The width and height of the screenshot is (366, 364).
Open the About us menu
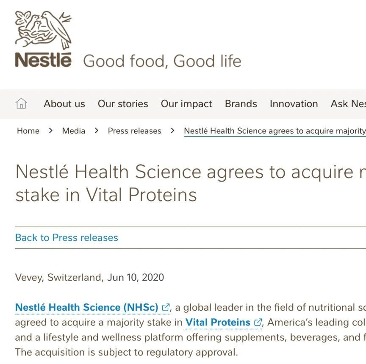64,104
